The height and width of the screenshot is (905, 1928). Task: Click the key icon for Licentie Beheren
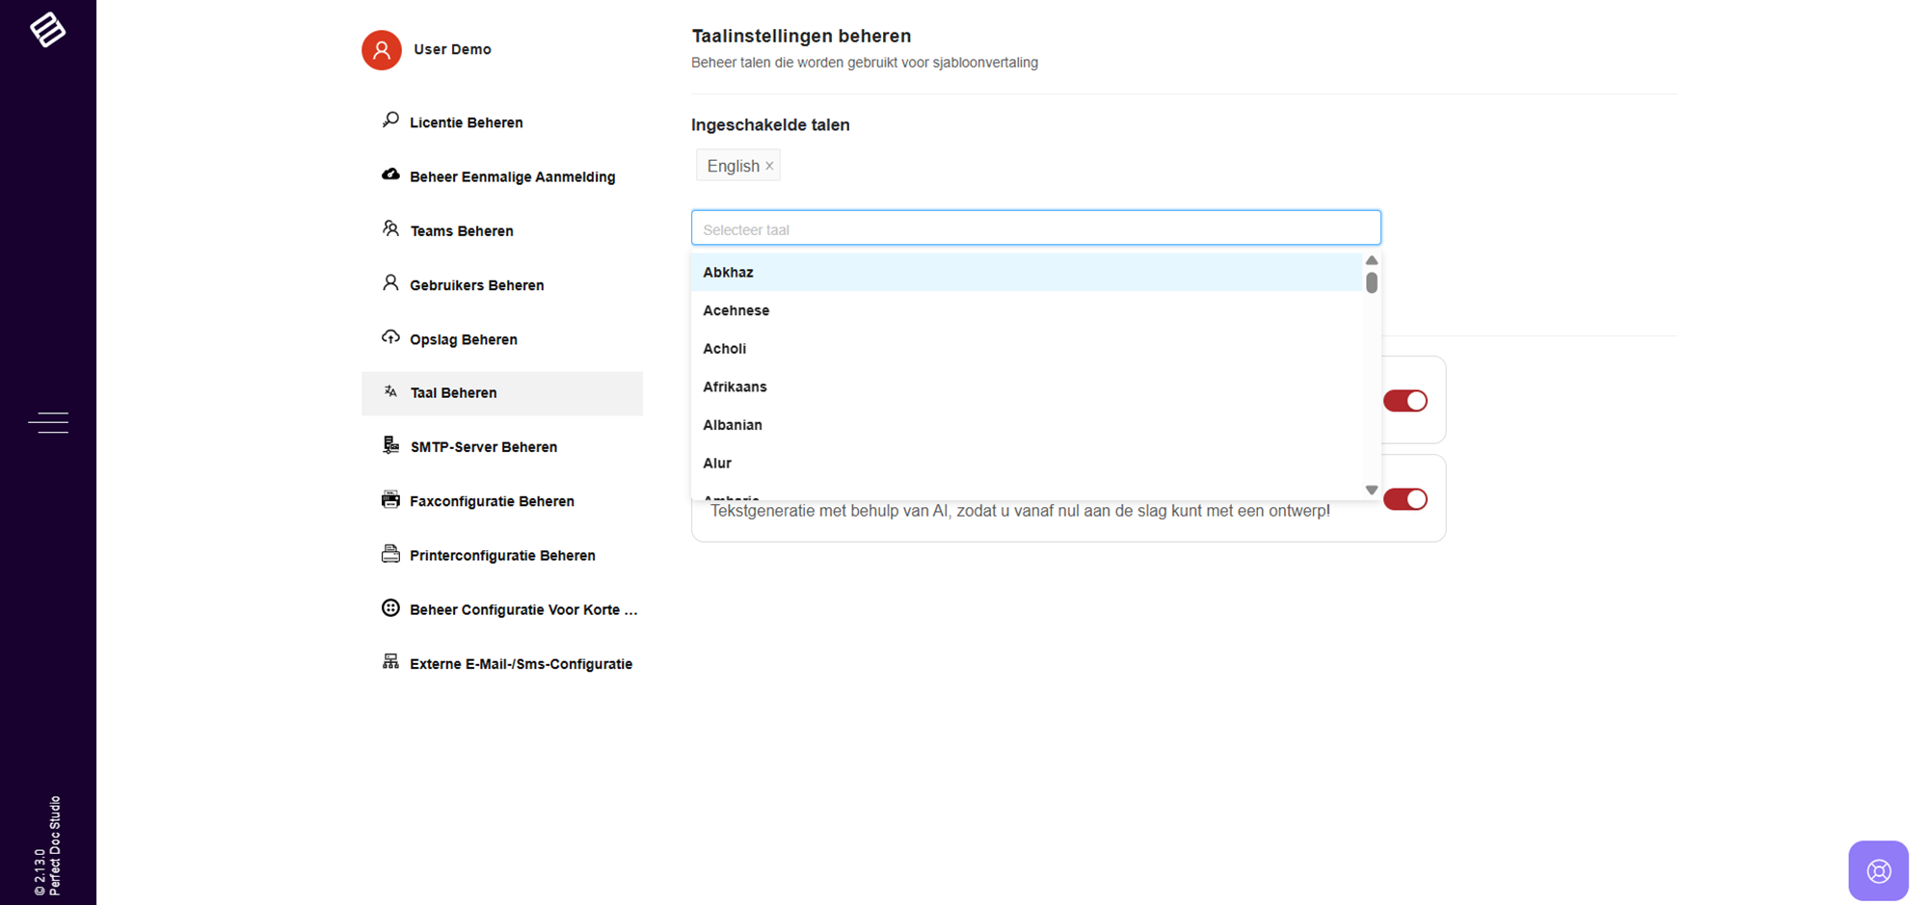[x=390, y=120]
